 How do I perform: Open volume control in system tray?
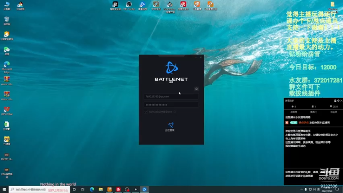(x=314, y=190)
